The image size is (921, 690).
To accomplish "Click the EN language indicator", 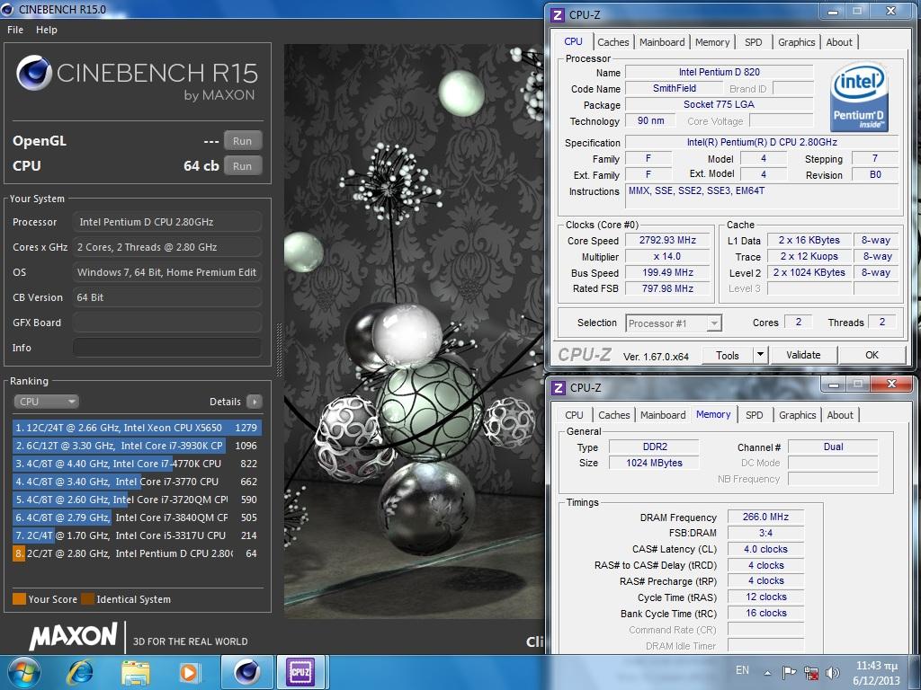I will pyautogui.click(x=742, y=670).
